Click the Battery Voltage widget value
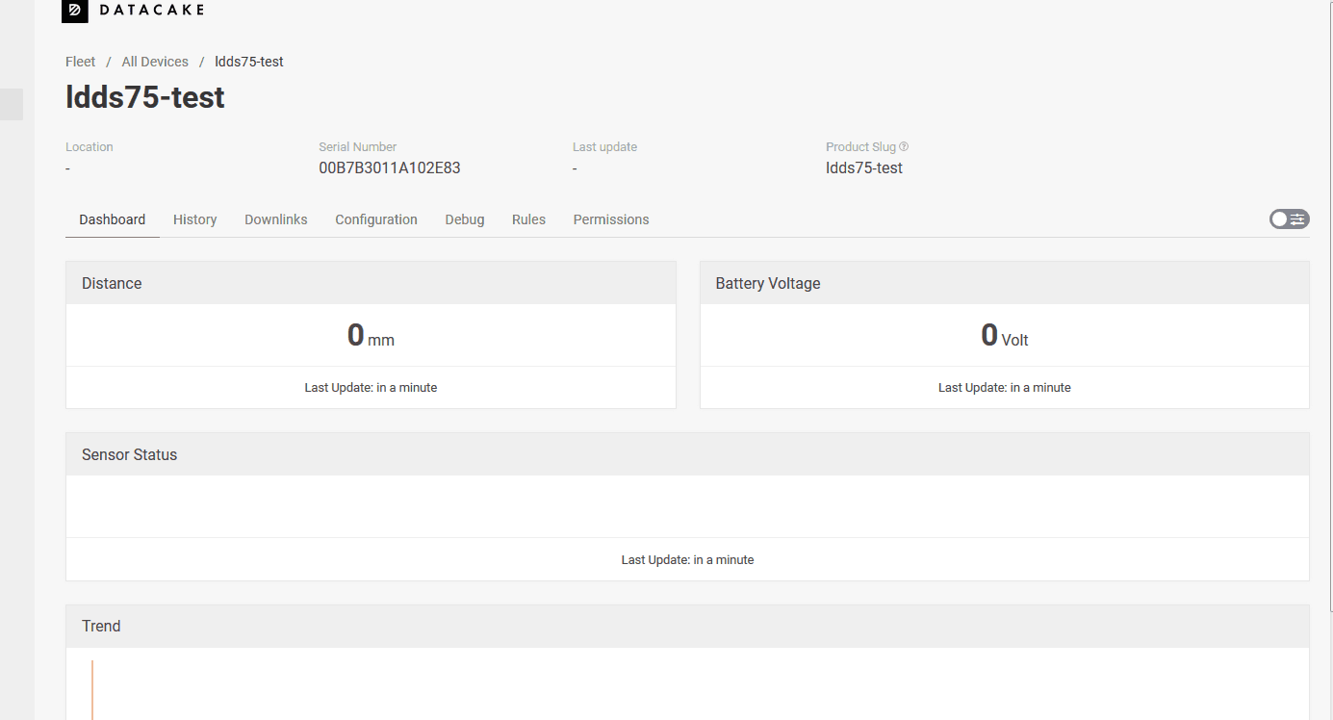Viewport: 1333px width, 720px height. point(1005,335)
